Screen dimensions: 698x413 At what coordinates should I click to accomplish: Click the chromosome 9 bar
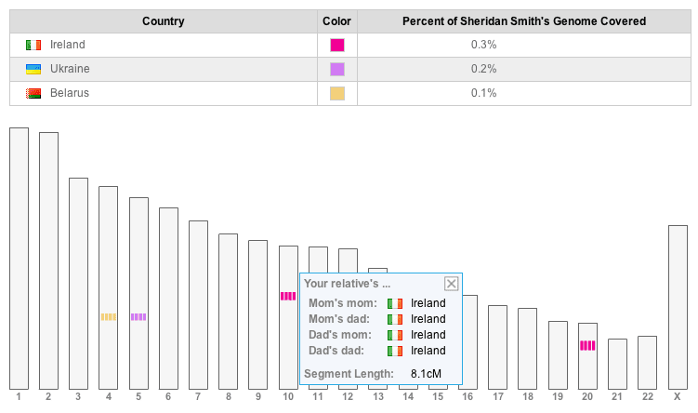tap(257, 315)
